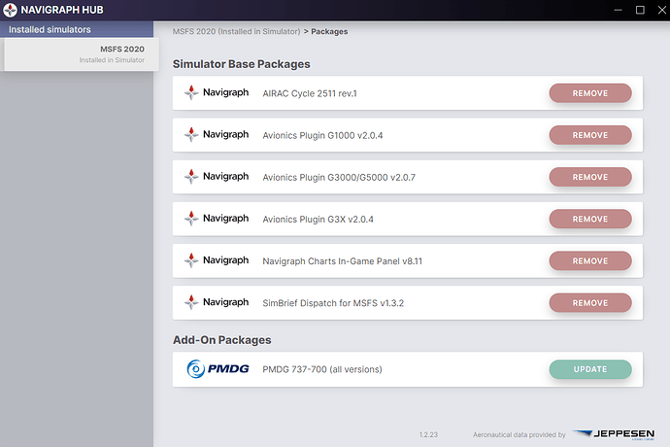Remove Navigraph Charts In-Game Panel v8.11
Viewport: 670px width, 447px height.
click(x=590, y=260)
